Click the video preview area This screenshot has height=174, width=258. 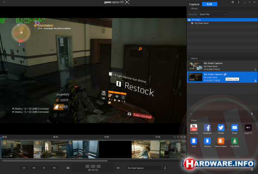[93, 70]
